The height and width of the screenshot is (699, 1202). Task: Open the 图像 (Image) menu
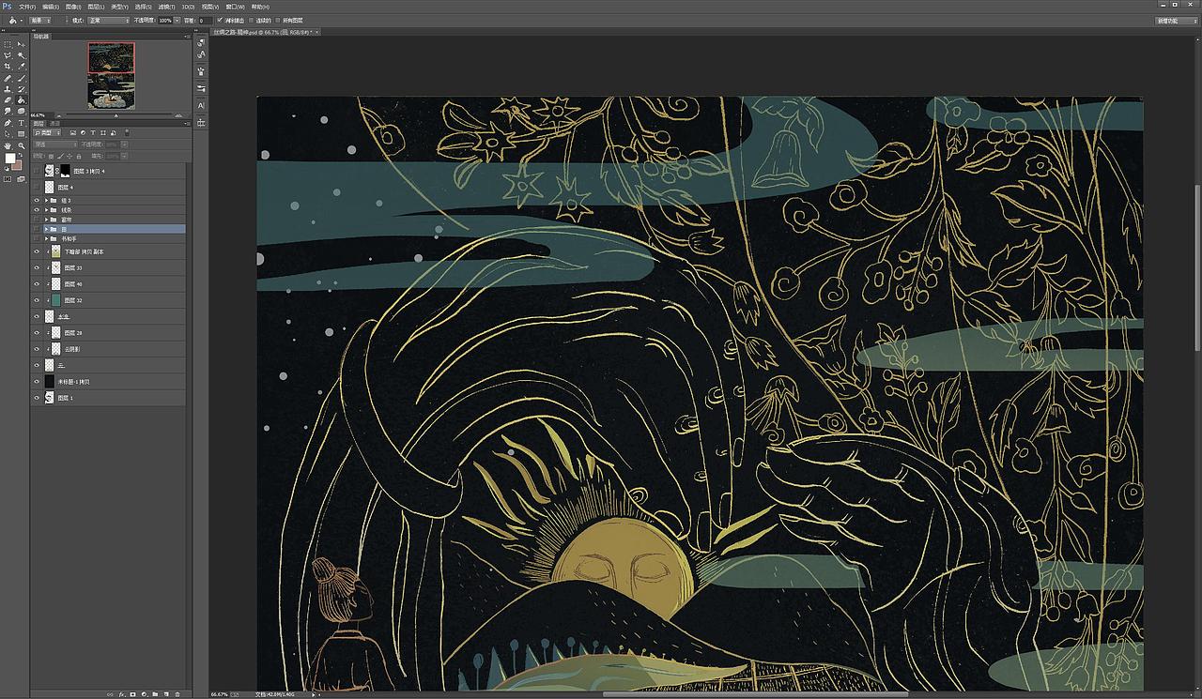pos(73,7)
